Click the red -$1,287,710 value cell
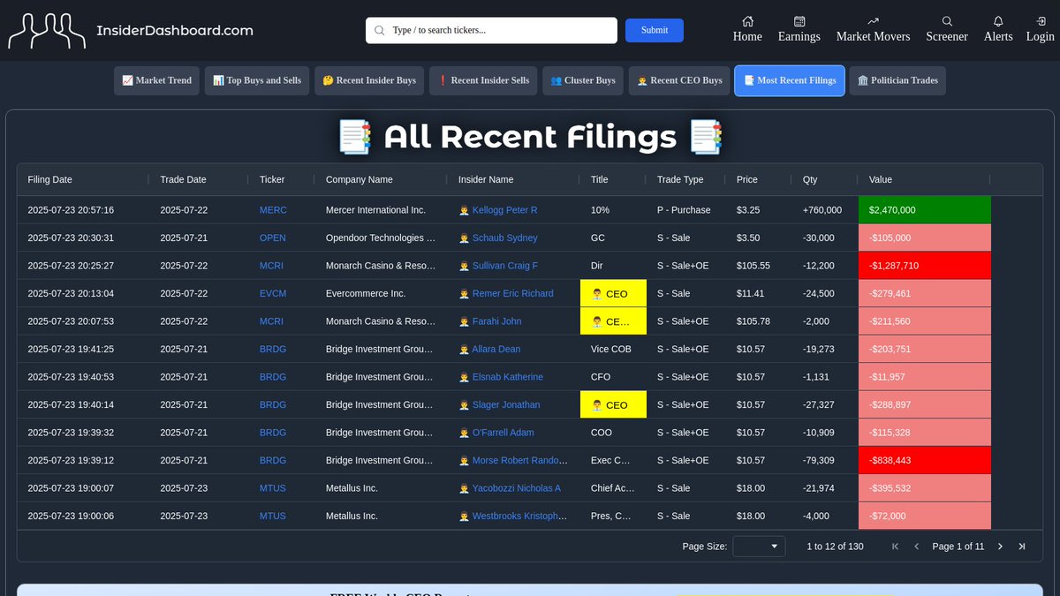 point(925,266)
